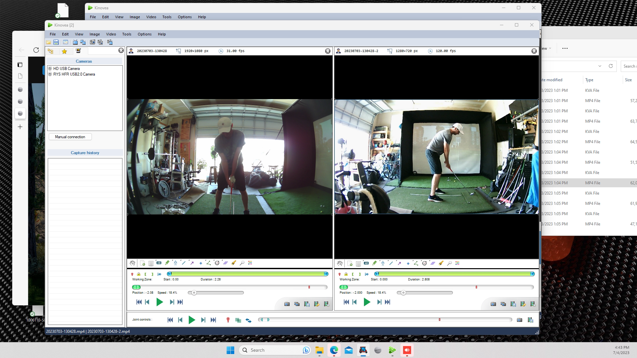Viewport: 637px width, 358px height.
Task: Select the HD USB Camera radio button
Action: point(50,69)
